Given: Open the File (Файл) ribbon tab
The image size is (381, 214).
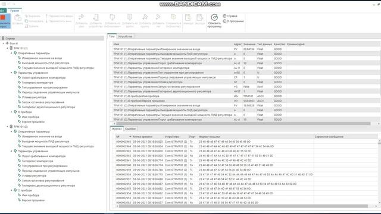Looking at the screenshot, I should tap(2, 11).
